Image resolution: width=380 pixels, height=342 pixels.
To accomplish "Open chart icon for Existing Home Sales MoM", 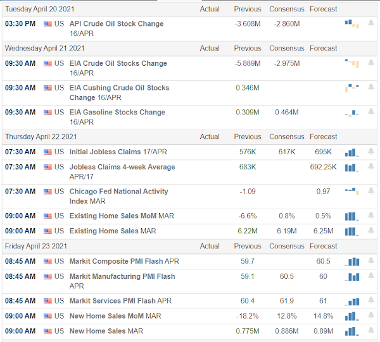I will tap(352, 216).
